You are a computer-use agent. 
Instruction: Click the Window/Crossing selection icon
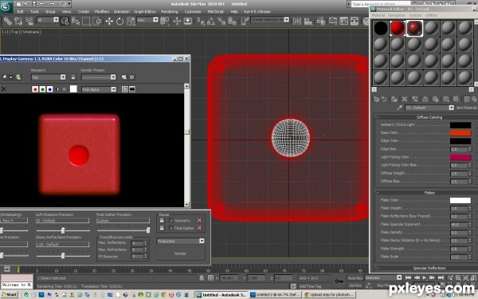click(x=97, y=21)
